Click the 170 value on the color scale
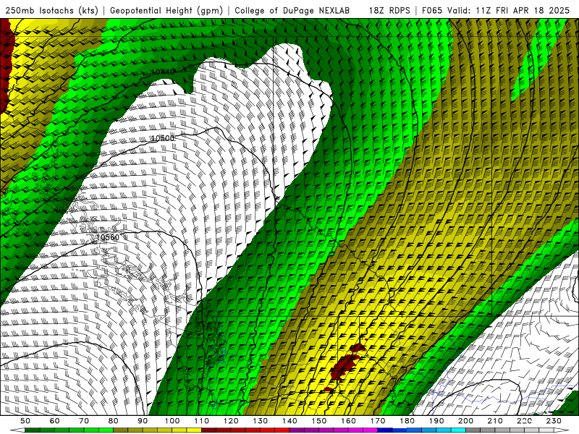 [378, 421]
